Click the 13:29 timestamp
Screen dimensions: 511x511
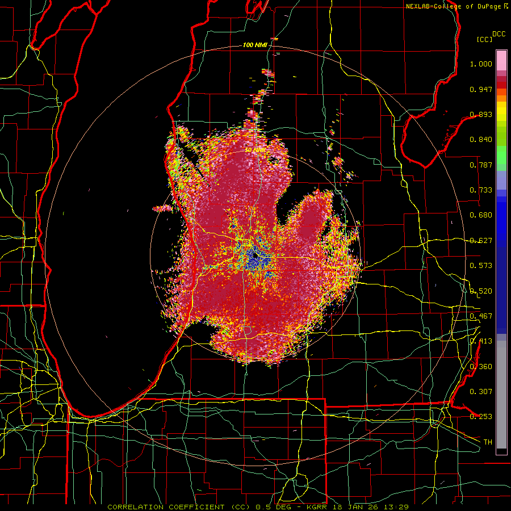tap(397, 507)
